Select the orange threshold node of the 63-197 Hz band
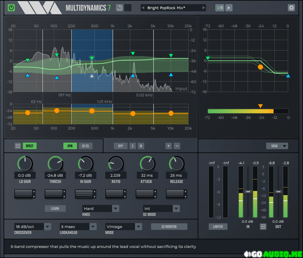Viewport: 303px width, 258px height. [x=56, y=111]
